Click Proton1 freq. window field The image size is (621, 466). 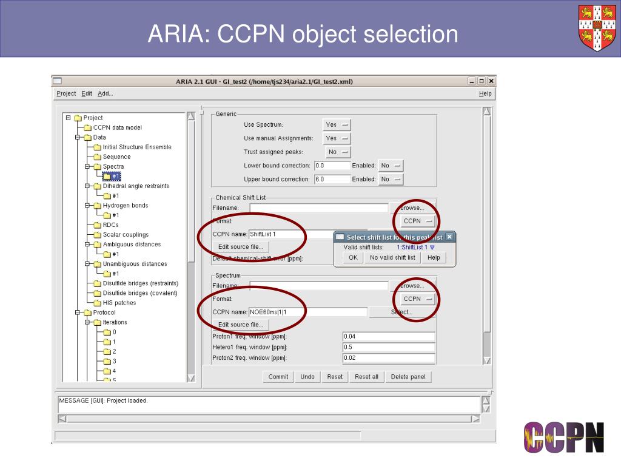tap(389, 336)
